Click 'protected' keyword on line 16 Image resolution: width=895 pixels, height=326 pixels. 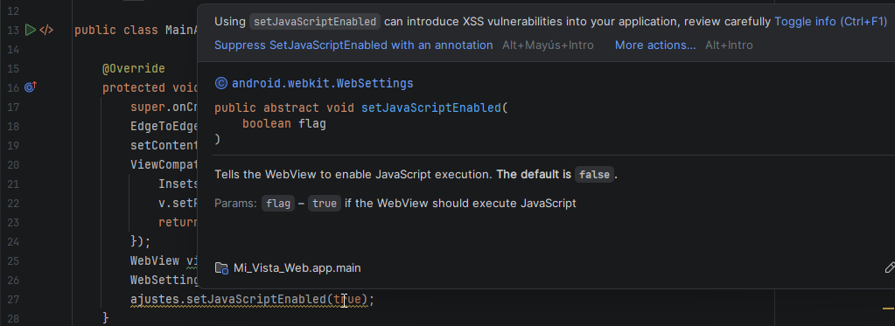pyautogui.click(x=134, y=87)
